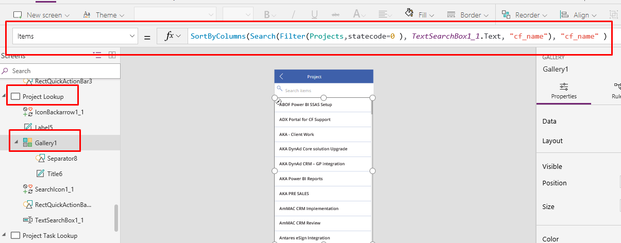Image resolution: width=621 pixels, height=243 pixels.
Task: Click the Visible property label
Action: pos(552,167)
